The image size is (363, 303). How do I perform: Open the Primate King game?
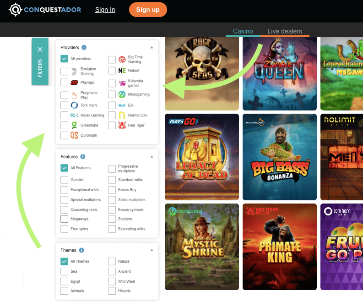tap(280, 247)
